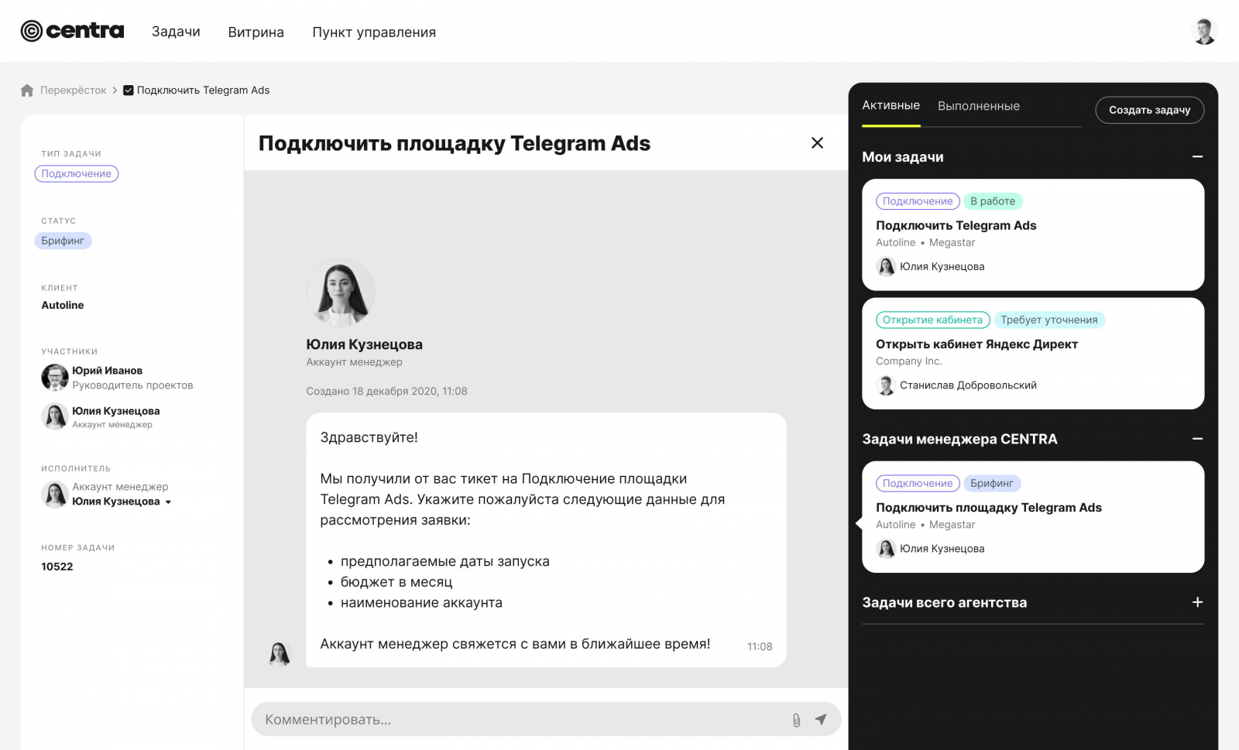This screenshot has height=750, width=1239.
Task: Click the Создать задачу button
Action: (x=1149, y=110)
